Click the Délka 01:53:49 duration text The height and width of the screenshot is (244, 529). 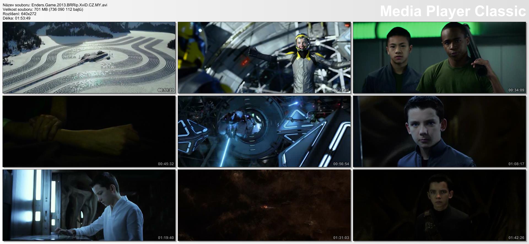tap(17, 18)
